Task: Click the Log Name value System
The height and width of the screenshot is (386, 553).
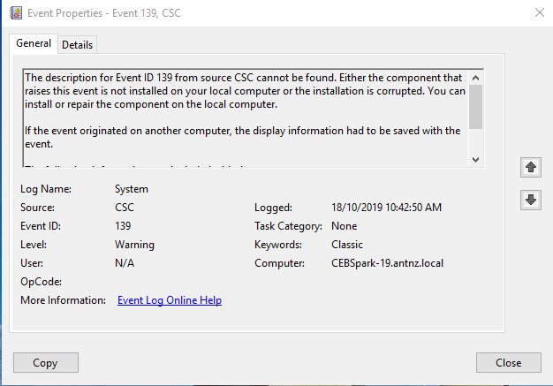Action: [132, 189]
